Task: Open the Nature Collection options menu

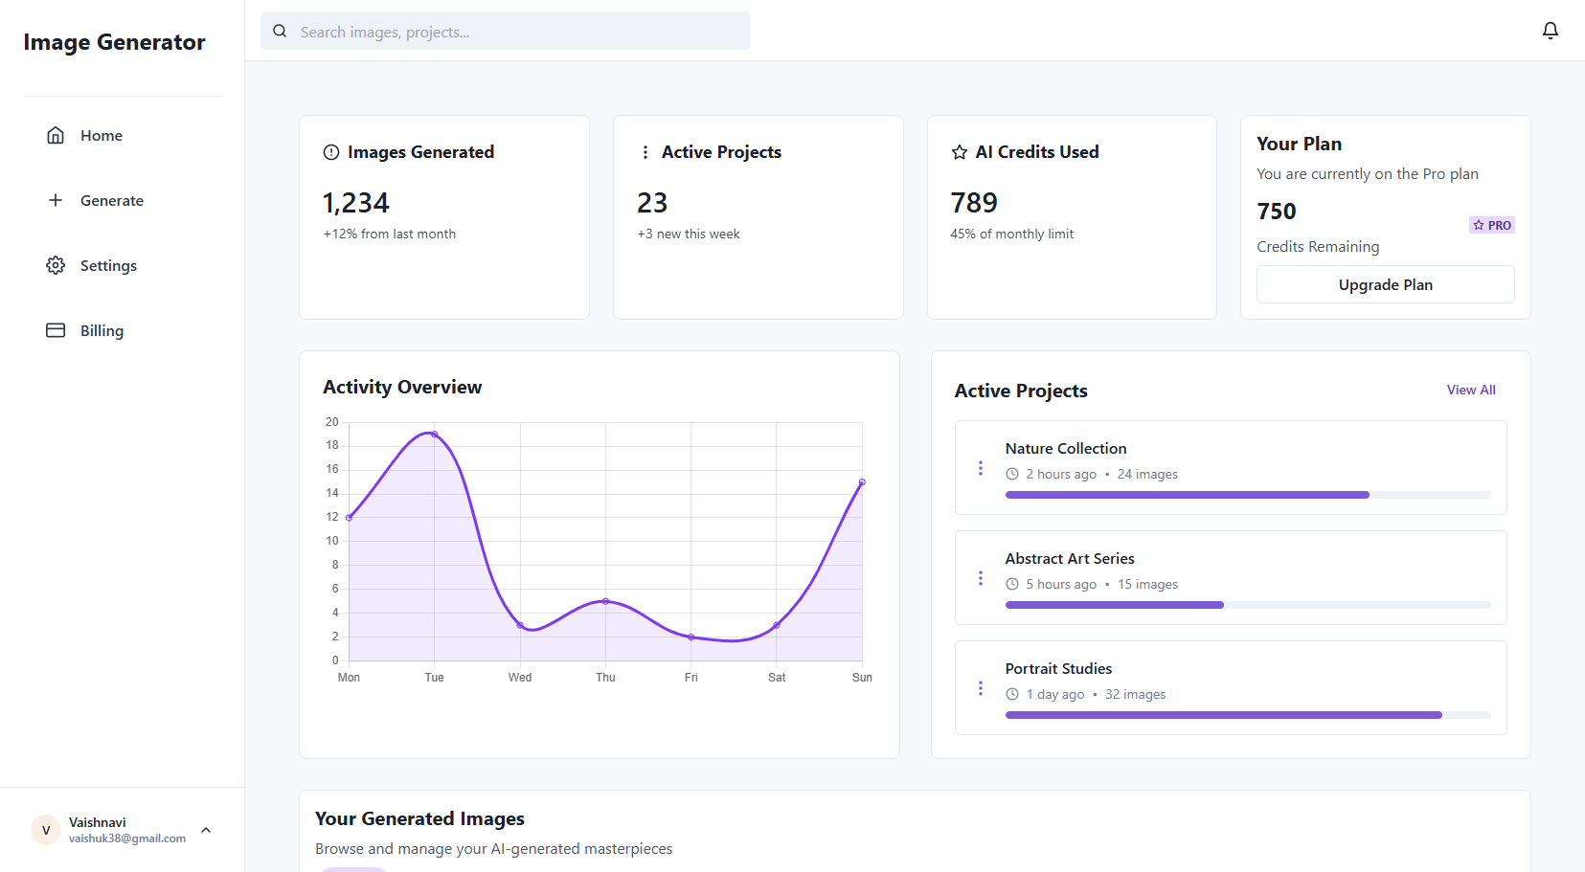Action: tap(980, 468)
